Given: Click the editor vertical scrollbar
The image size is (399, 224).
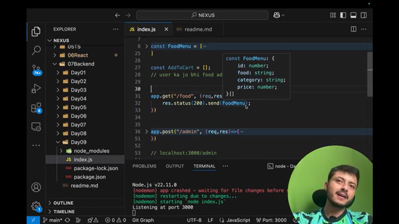Looking at the screenshot, I should click(x=370, y=74).
